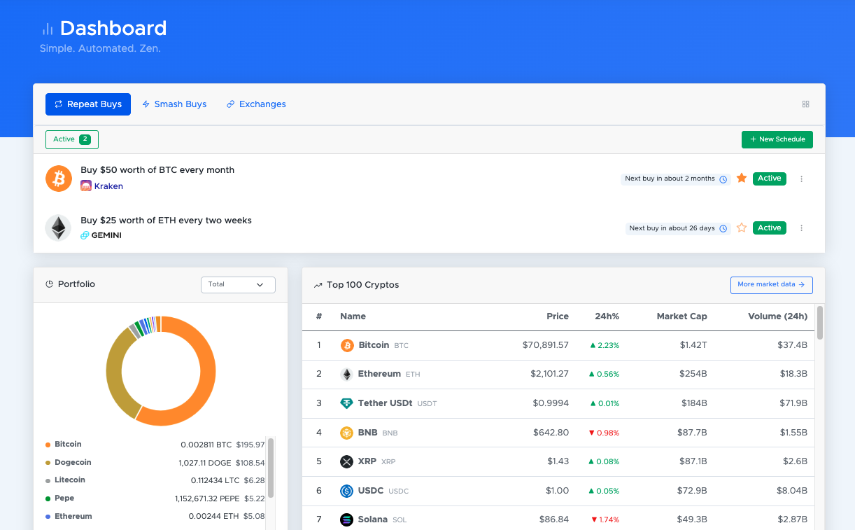This screenshot has width=855, height=530.
Task: Favorite the ETH schedule by clicking its star
Action: point(741,228)
